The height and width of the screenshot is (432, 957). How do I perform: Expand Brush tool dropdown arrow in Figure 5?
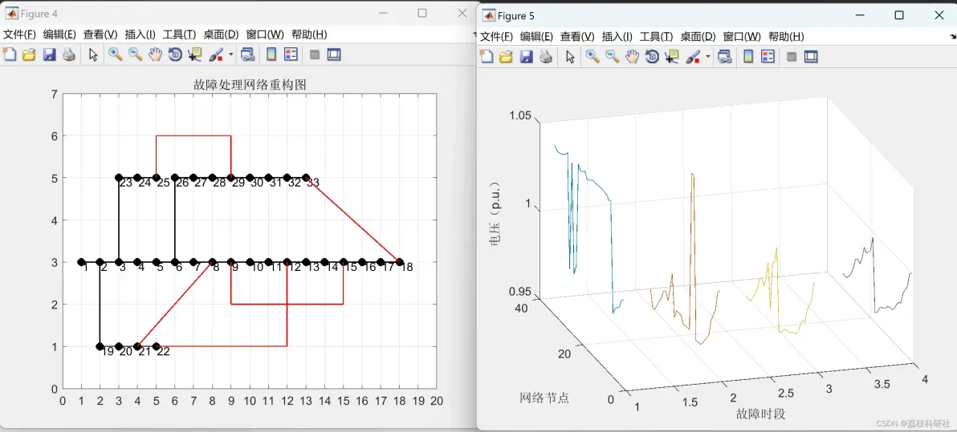click(x=708, y=57)
